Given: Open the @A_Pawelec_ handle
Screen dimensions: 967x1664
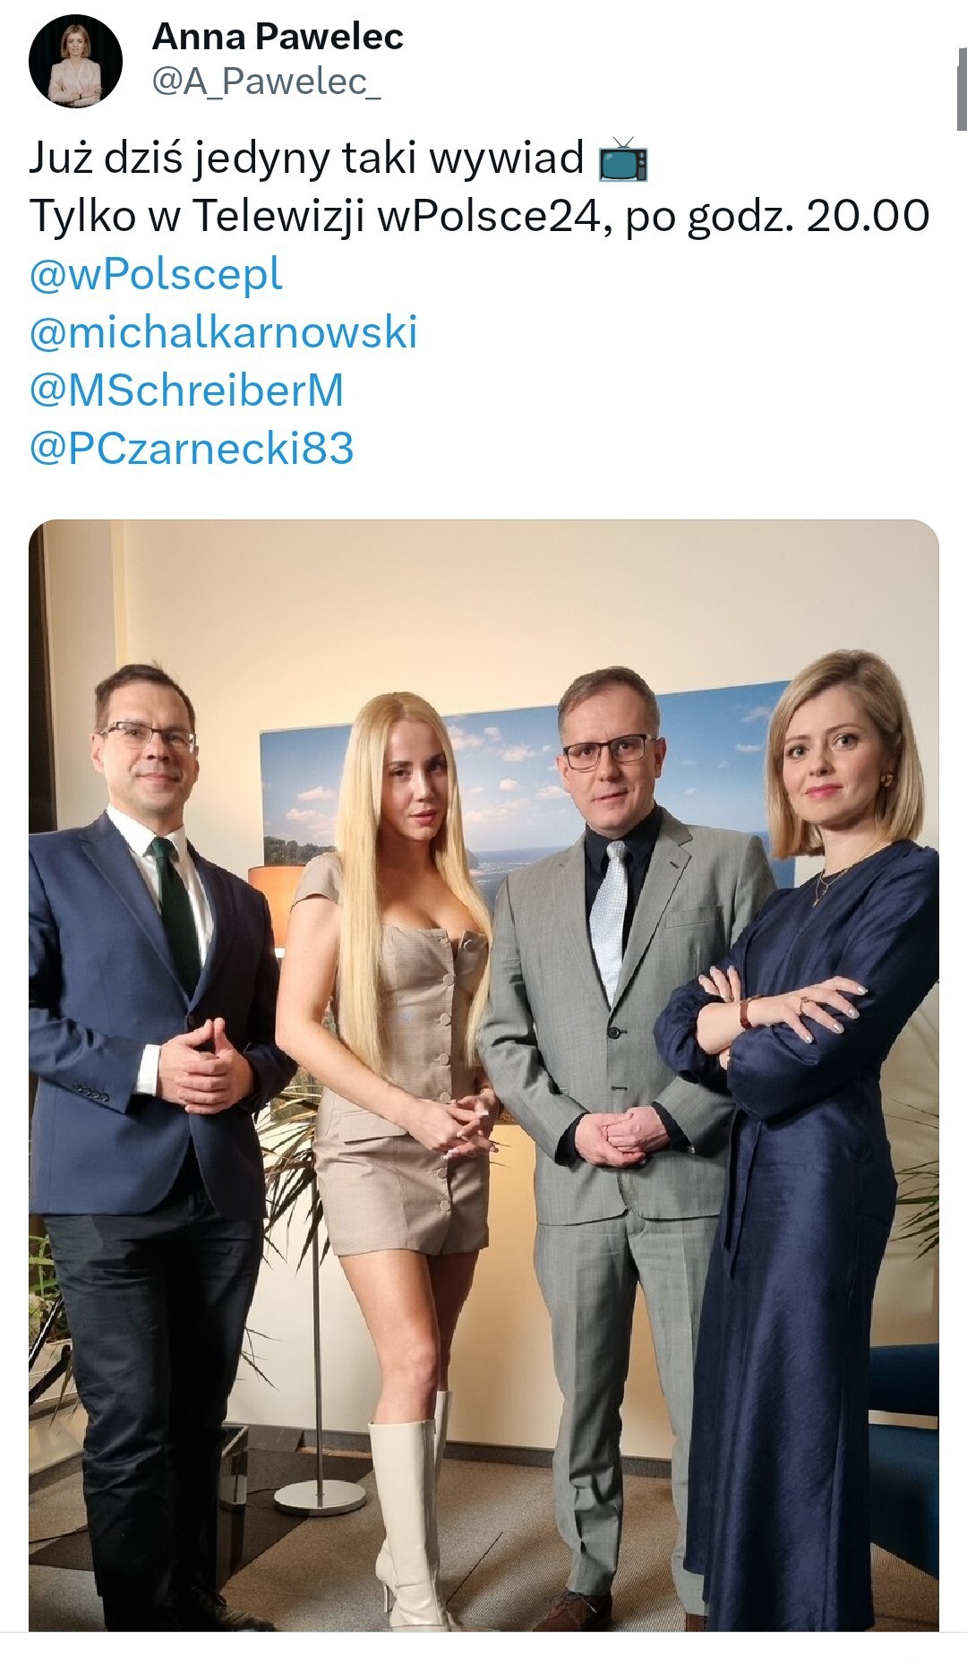Looking at the screenshot, I should click(x=266, y=81).
